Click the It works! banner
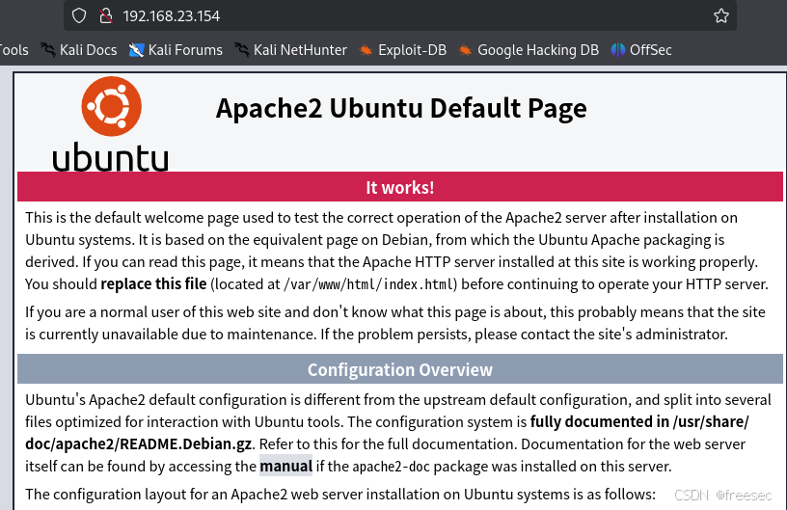Screen dimensions: 787x510 point(400,187)
